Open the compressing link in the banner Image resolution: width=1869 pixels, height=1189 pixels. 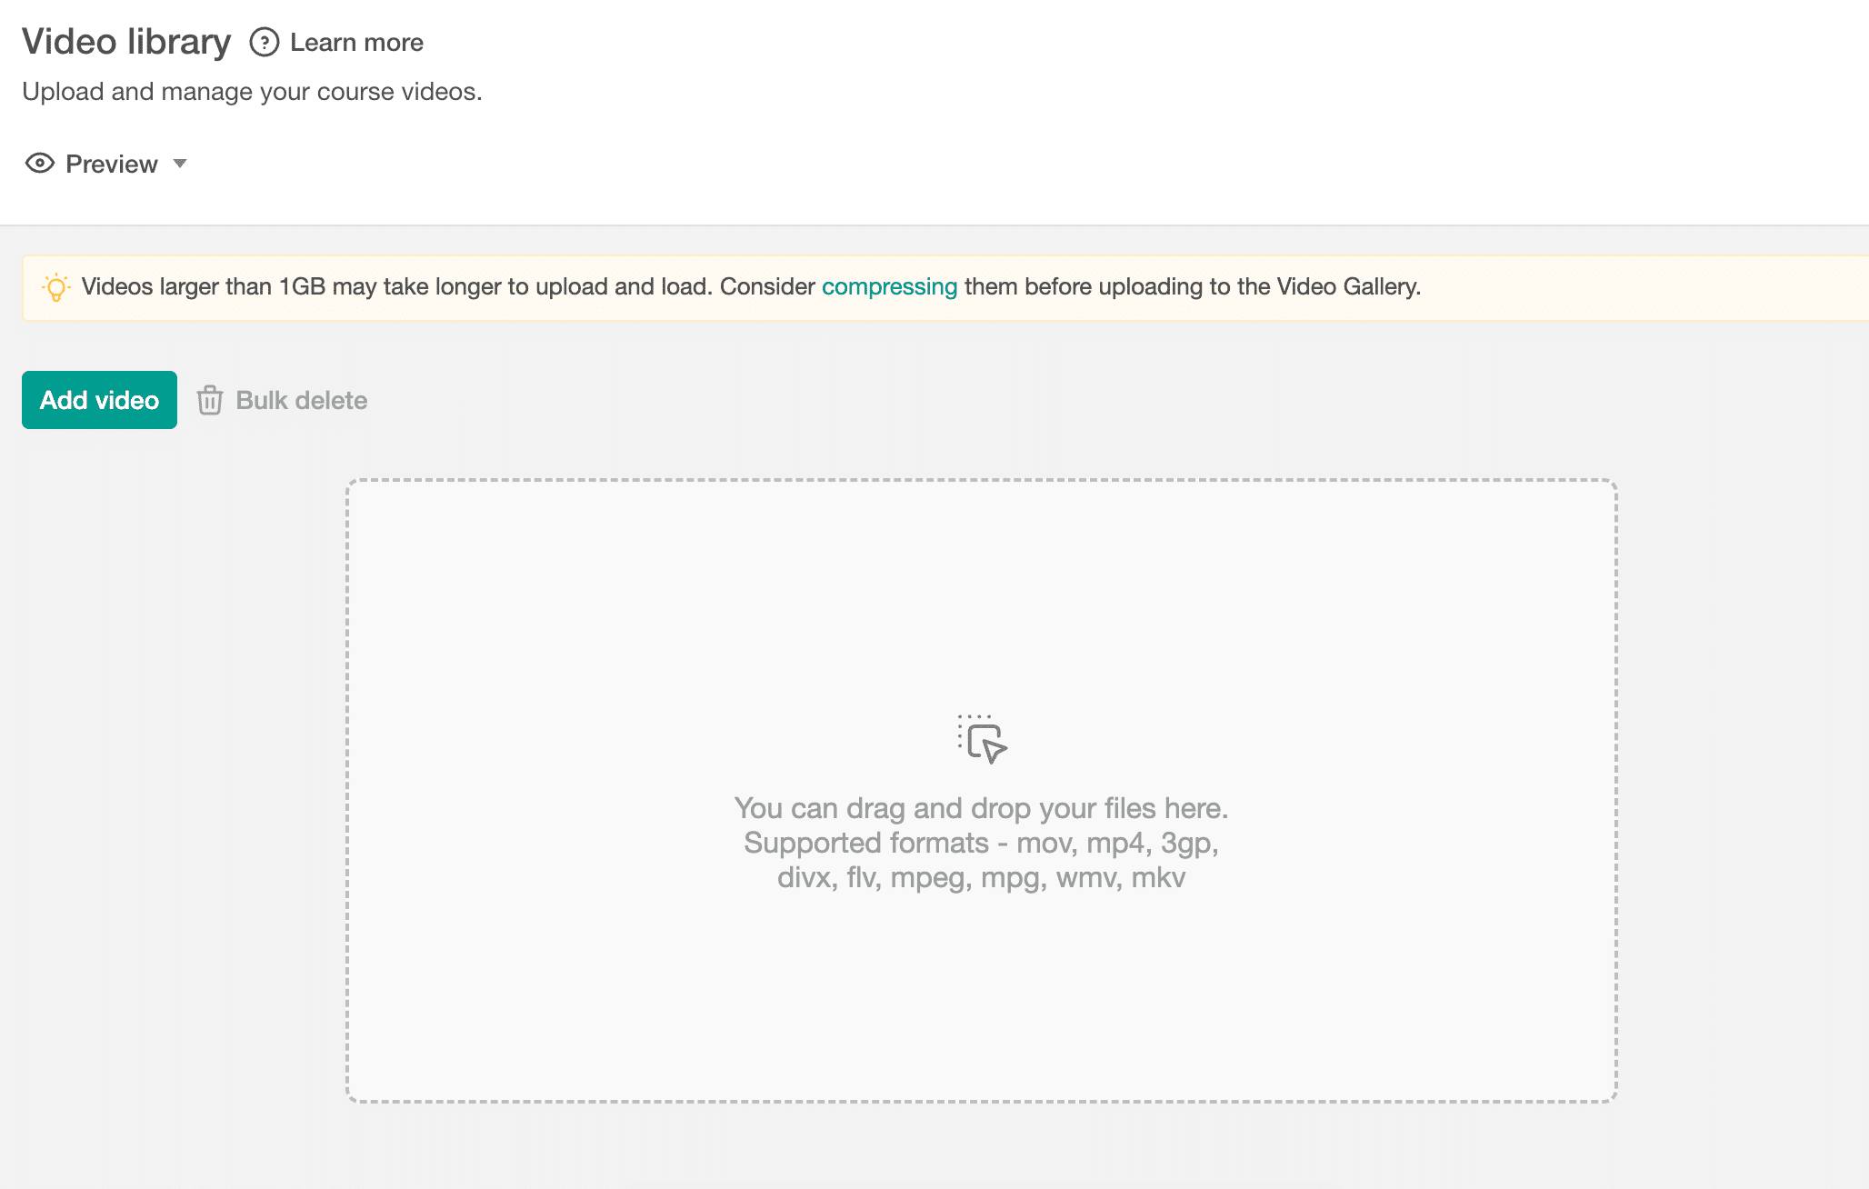click(889, 286)
